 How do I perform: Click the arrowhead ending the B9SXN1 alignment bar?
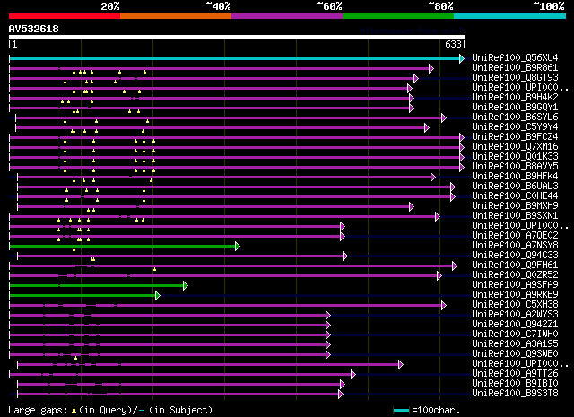click(x=437, y=217)
